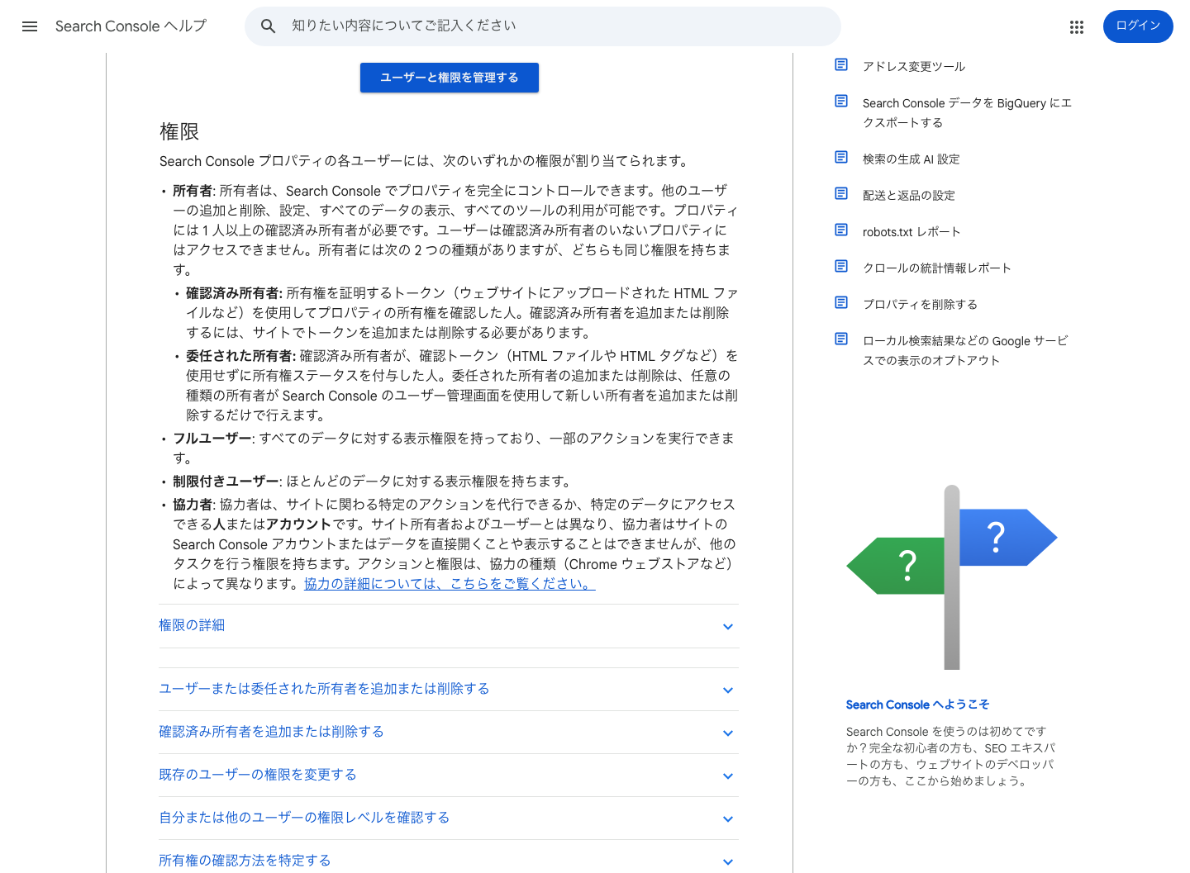Expand chevron for 自分または他のユーザーの権限レベルを確認する
Screen dimensions: 1190x873
pyautogui.click(x=728, y=819)
